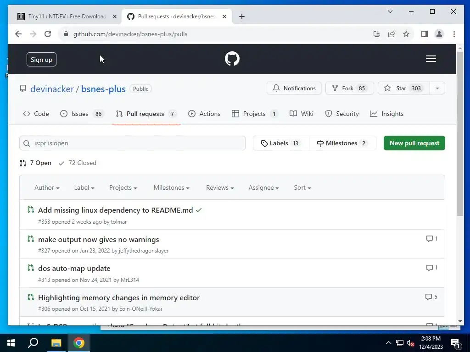Bookmark page with star icon in address bar

406,34
